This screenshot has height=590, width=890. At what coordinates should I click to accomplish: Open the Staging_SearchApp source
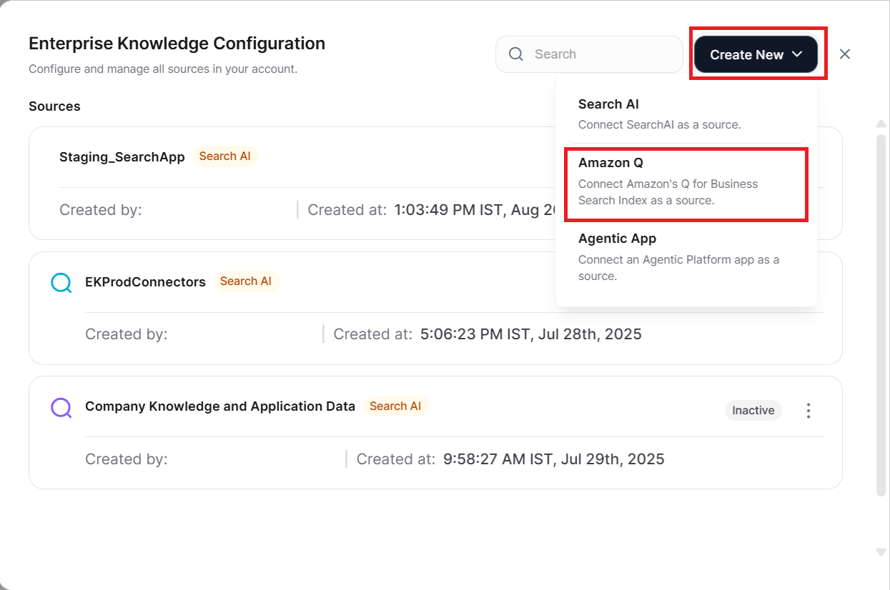(122, 157)
